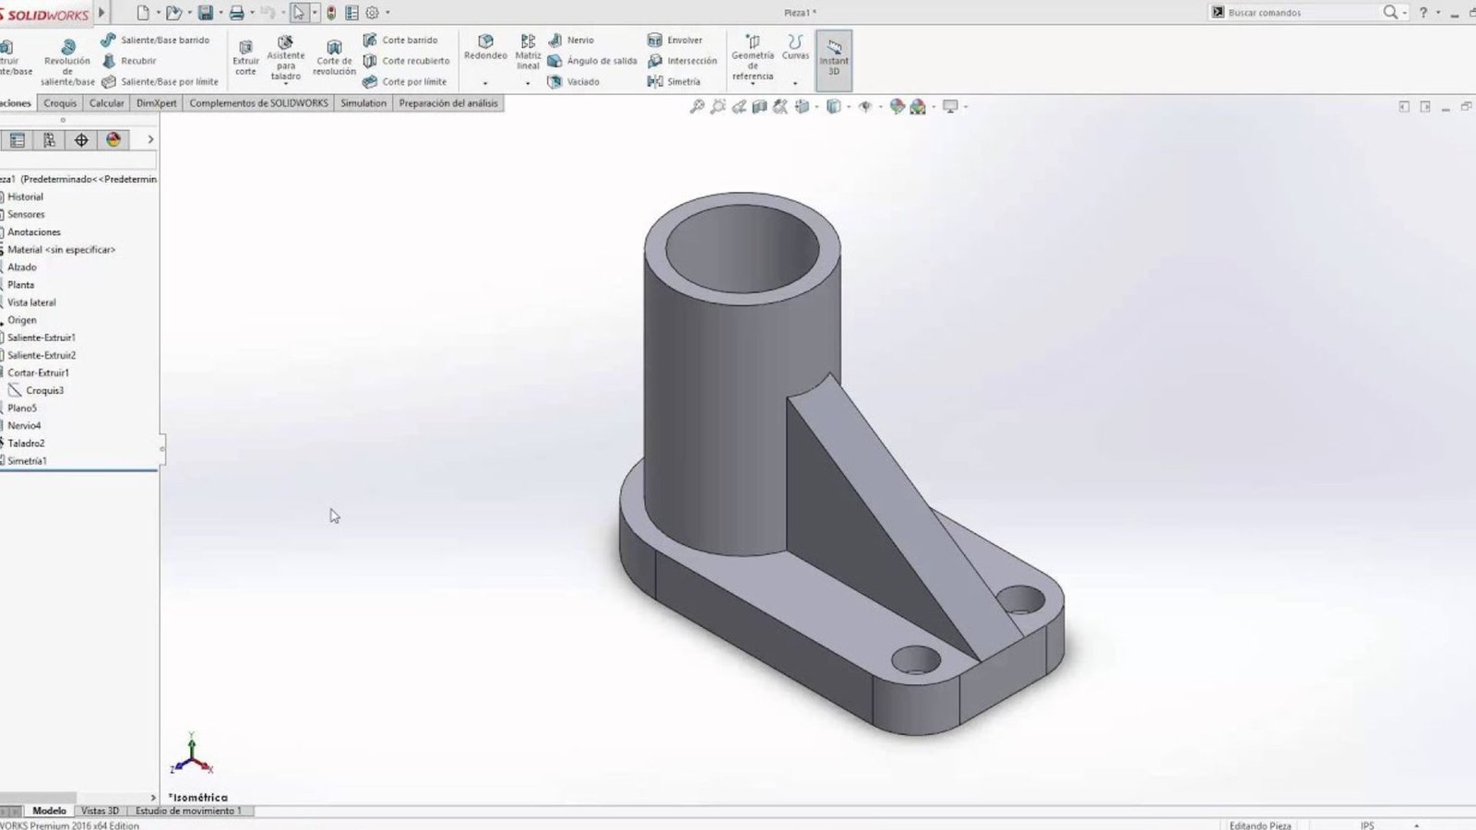Screen dimensions: 1476x830
Task: Switch to the Simulation tab
Action: [363, 103]
